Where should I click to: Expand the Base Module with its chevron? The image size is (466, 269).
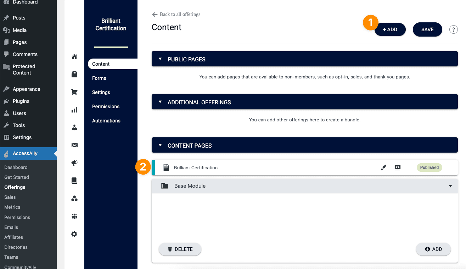coord(450,186)
